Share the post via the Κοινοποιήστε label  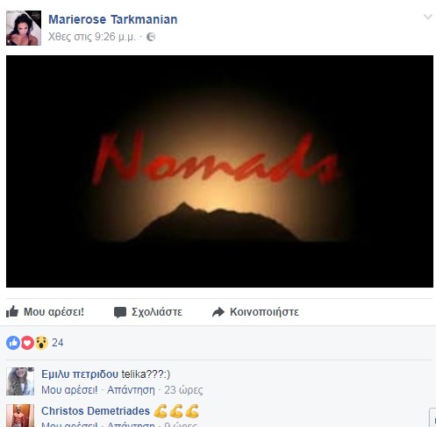pyautogui.click(x=264, y=312)
